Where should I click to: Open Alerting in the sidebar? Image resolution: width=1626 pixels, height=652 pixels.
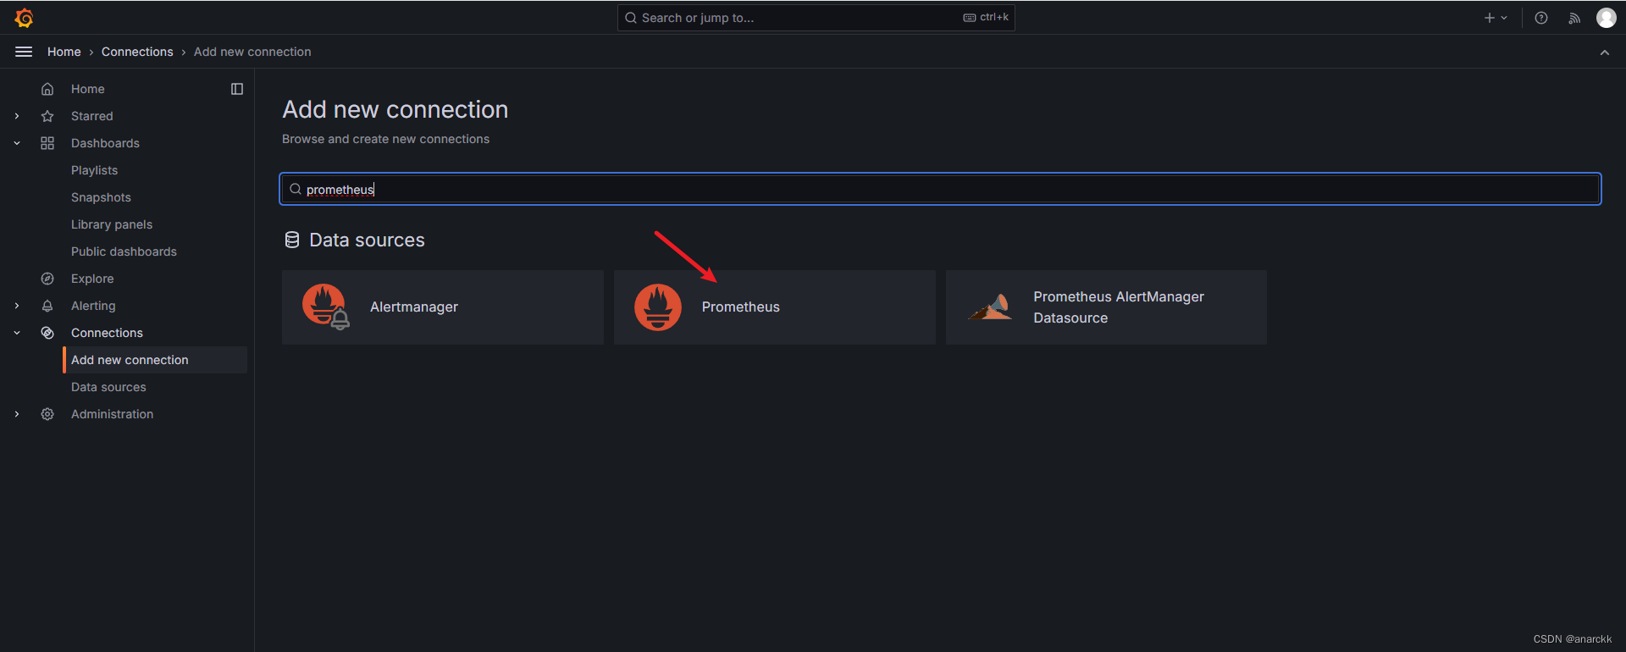click(x=93, y=306)
